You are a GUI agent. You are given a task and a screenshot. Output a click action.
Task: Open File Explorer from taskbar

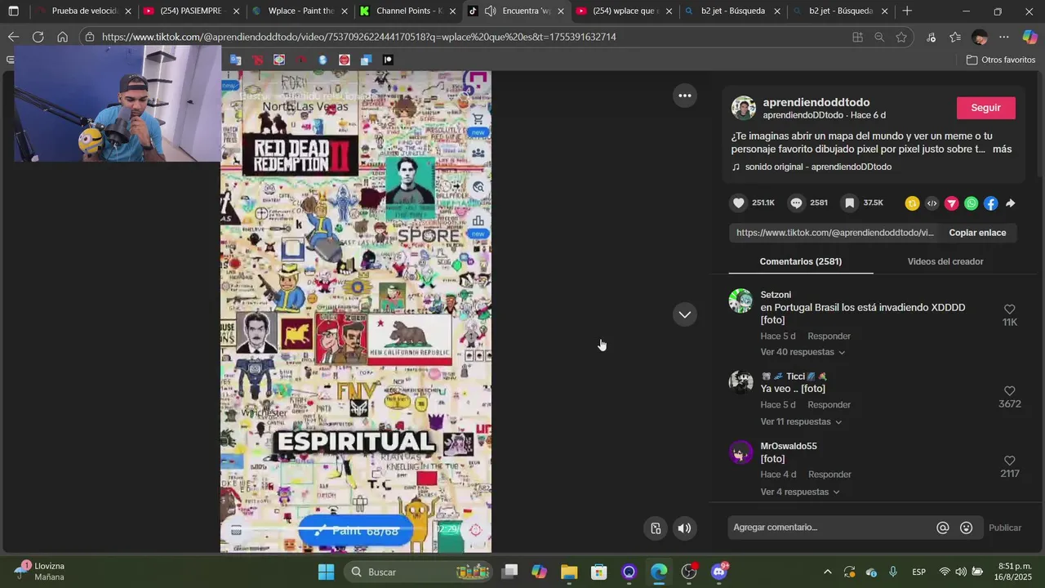tap(569, 572)
